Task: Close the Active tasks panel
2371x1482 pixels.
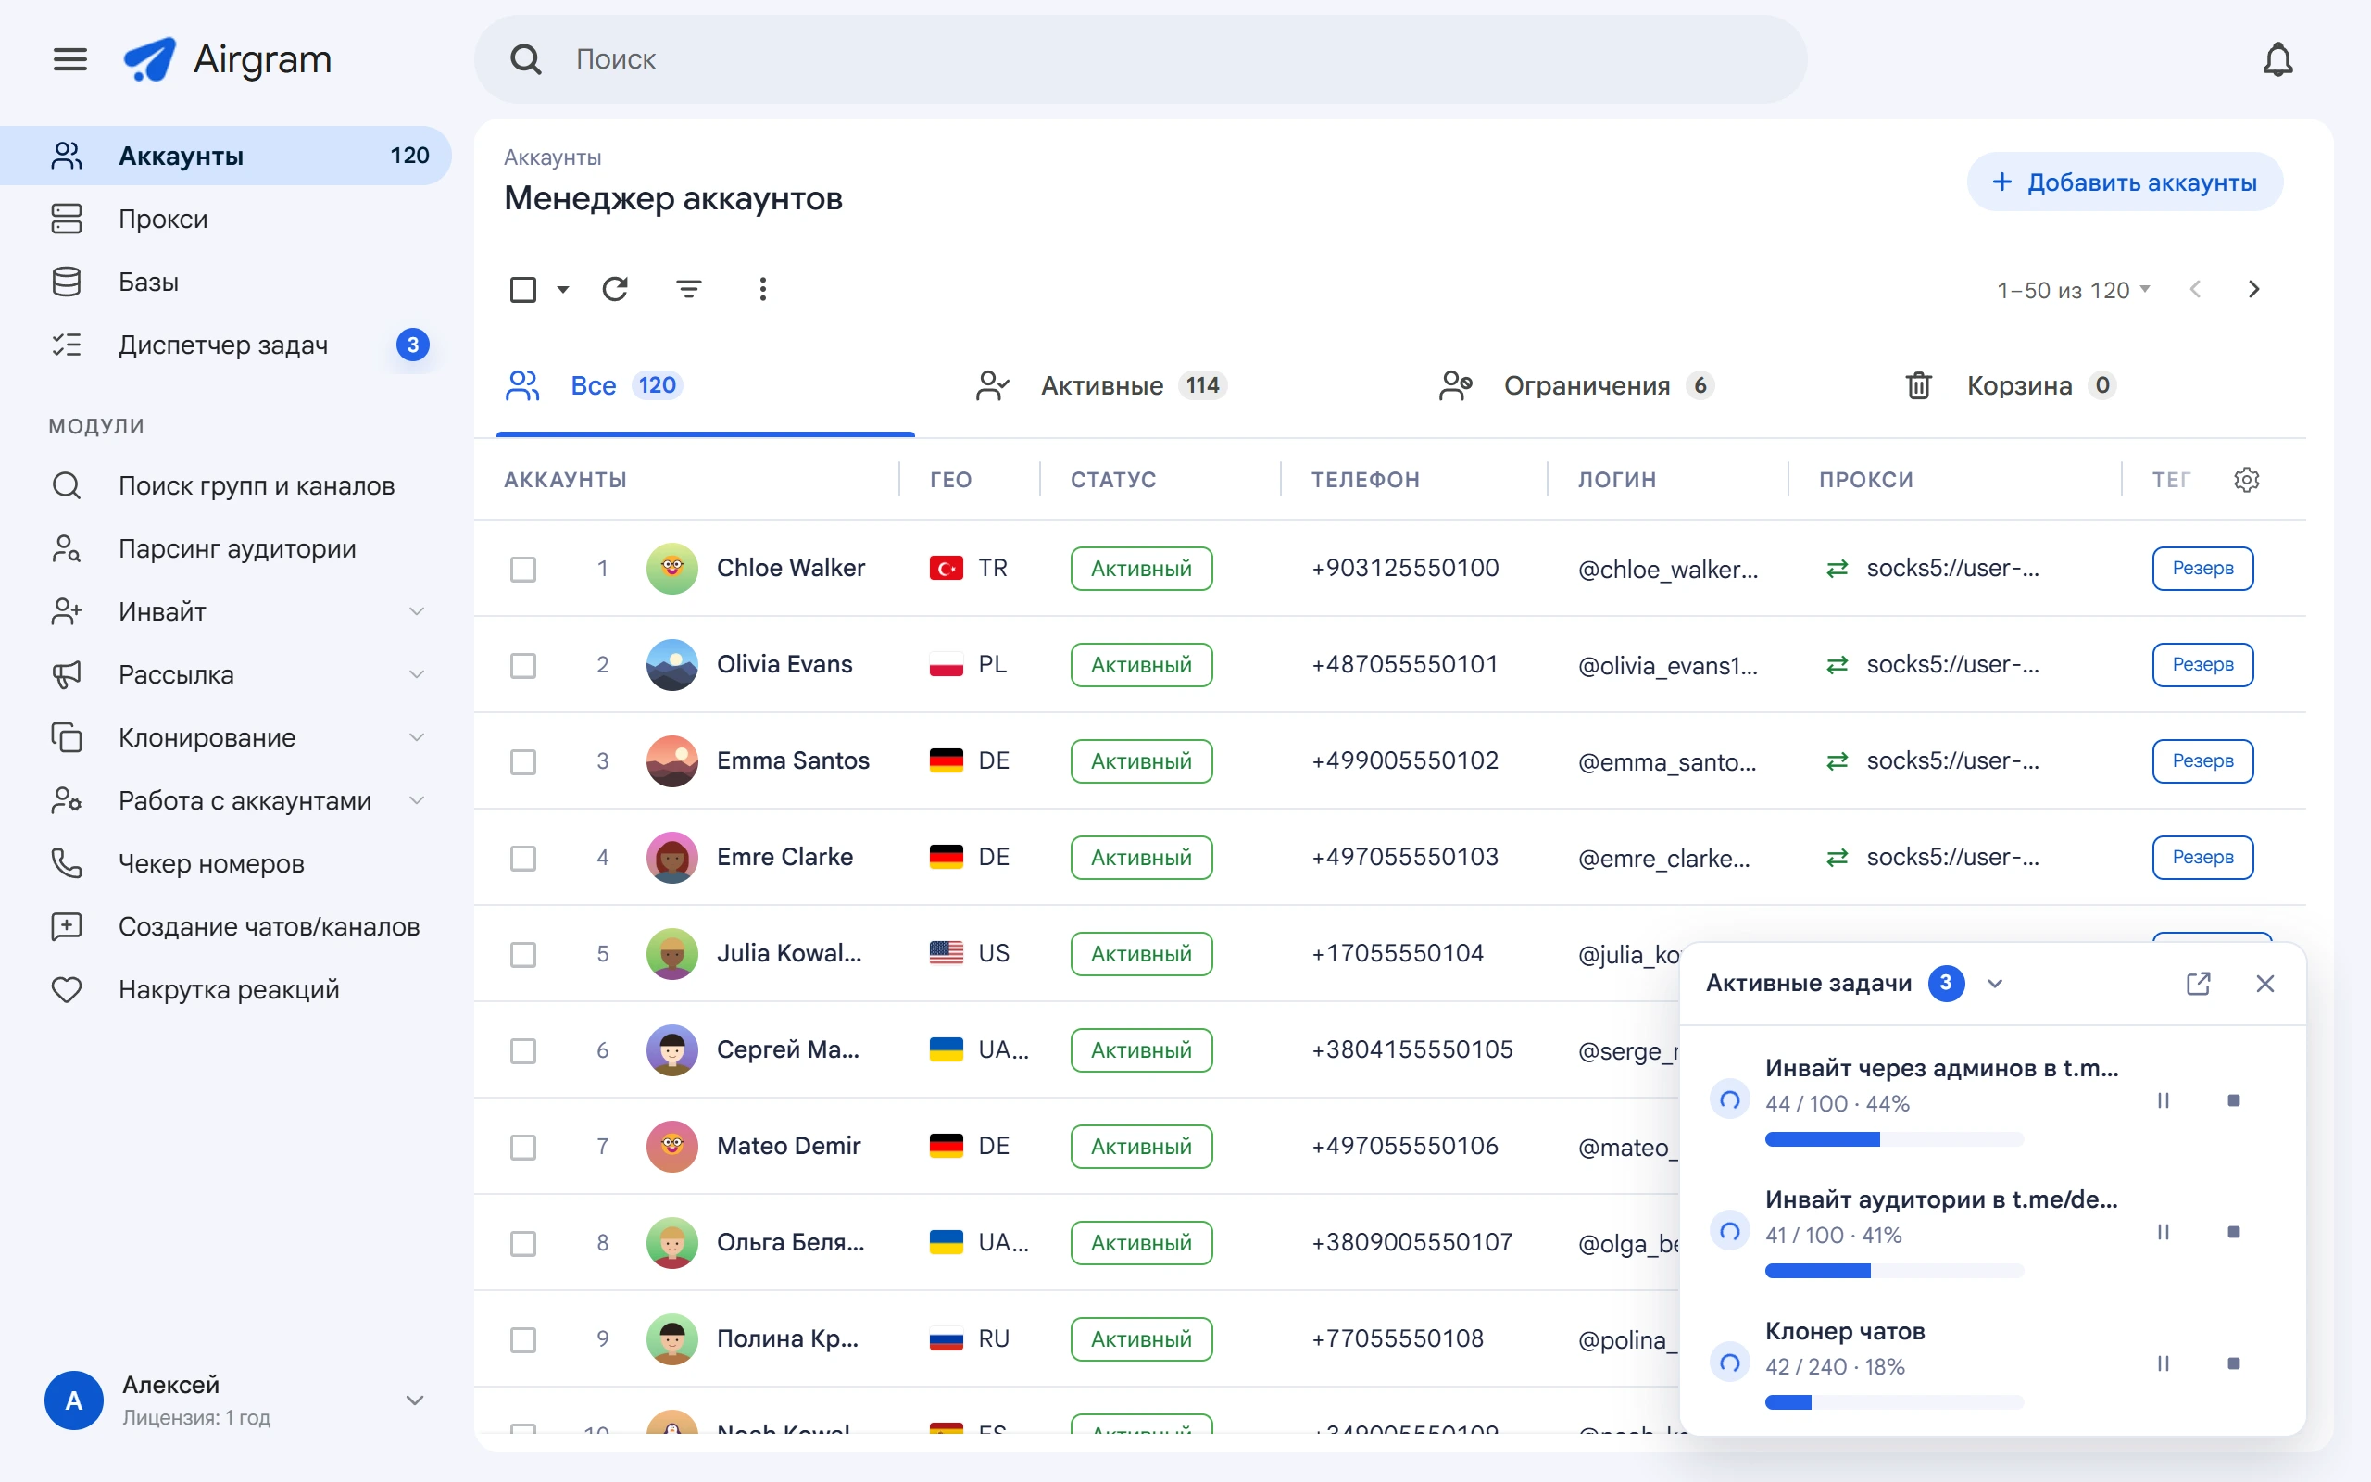Action: (2265, 983)
